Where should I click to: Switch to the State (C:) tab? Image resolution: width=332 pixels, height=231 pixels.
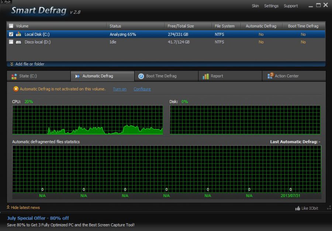coord(39,76)
